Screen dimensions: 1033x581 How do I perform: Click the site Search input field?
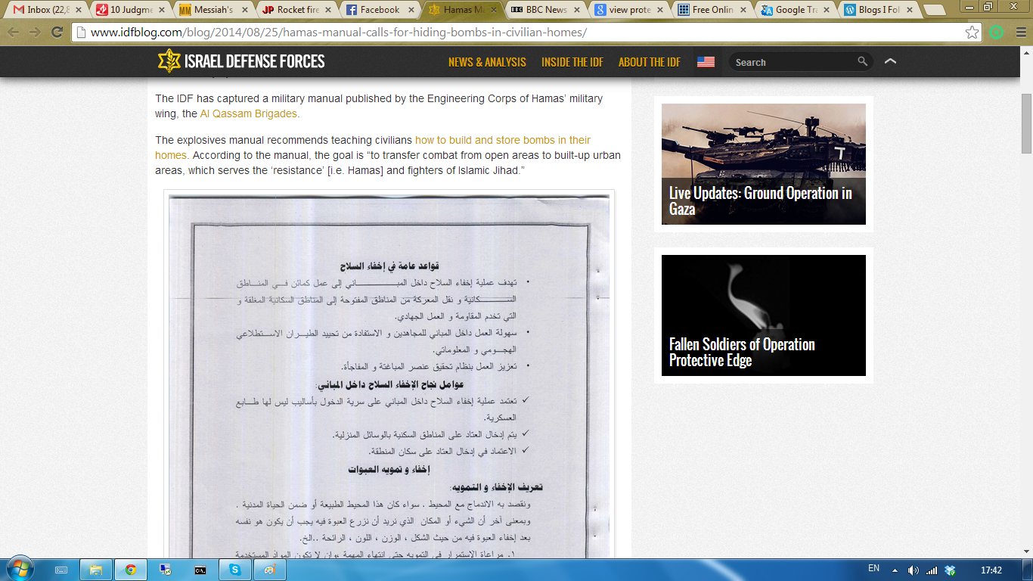[x=793, y=62]
